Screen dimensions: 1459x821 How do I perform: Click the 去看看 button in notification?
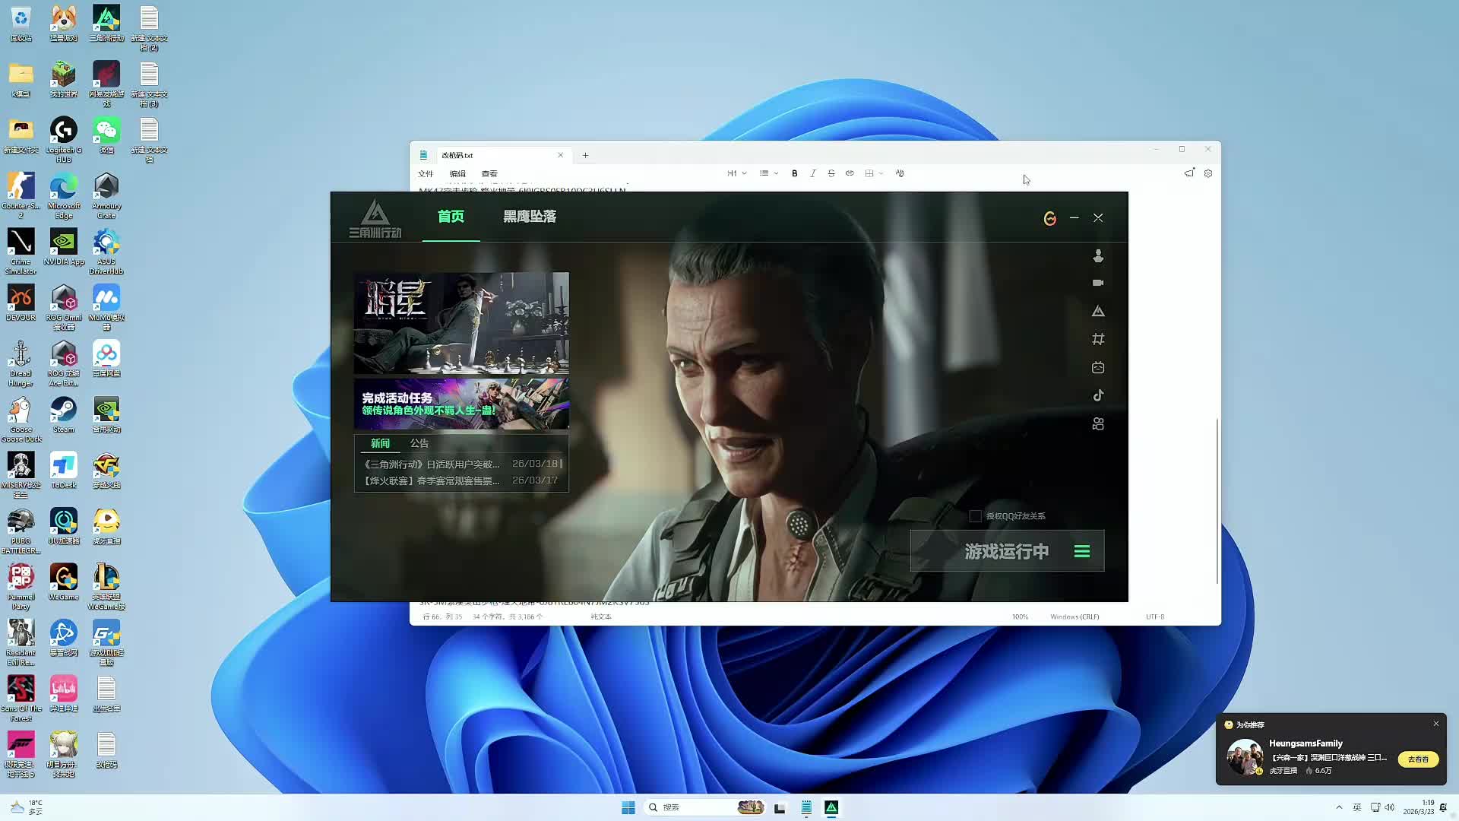pyautogui.click(x=1417, y=759)
